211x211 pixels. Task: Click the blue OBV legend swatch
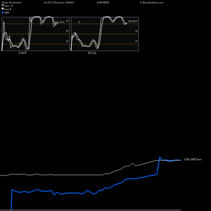(3, 13)
